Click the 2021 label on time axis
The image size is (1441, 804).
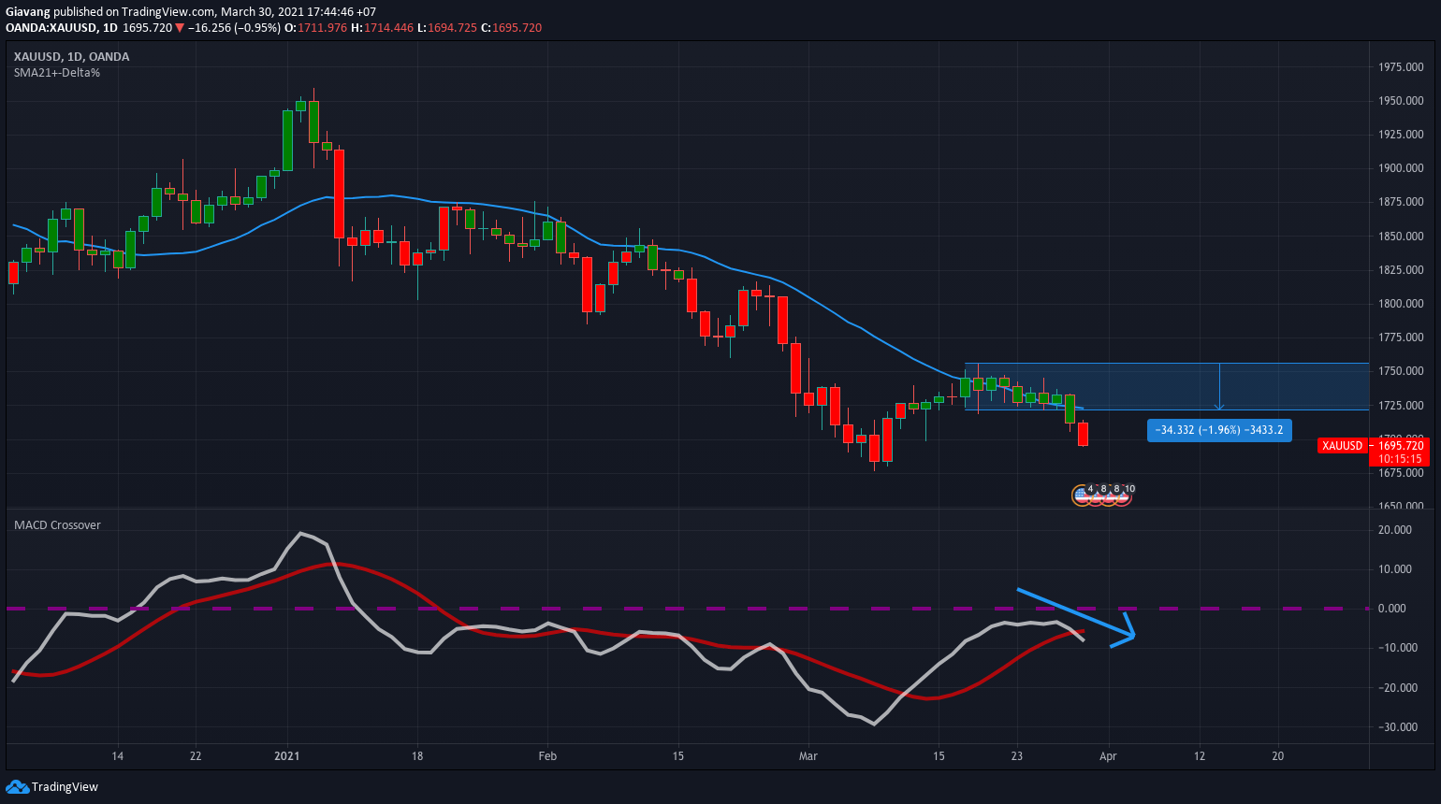(287, 756)
